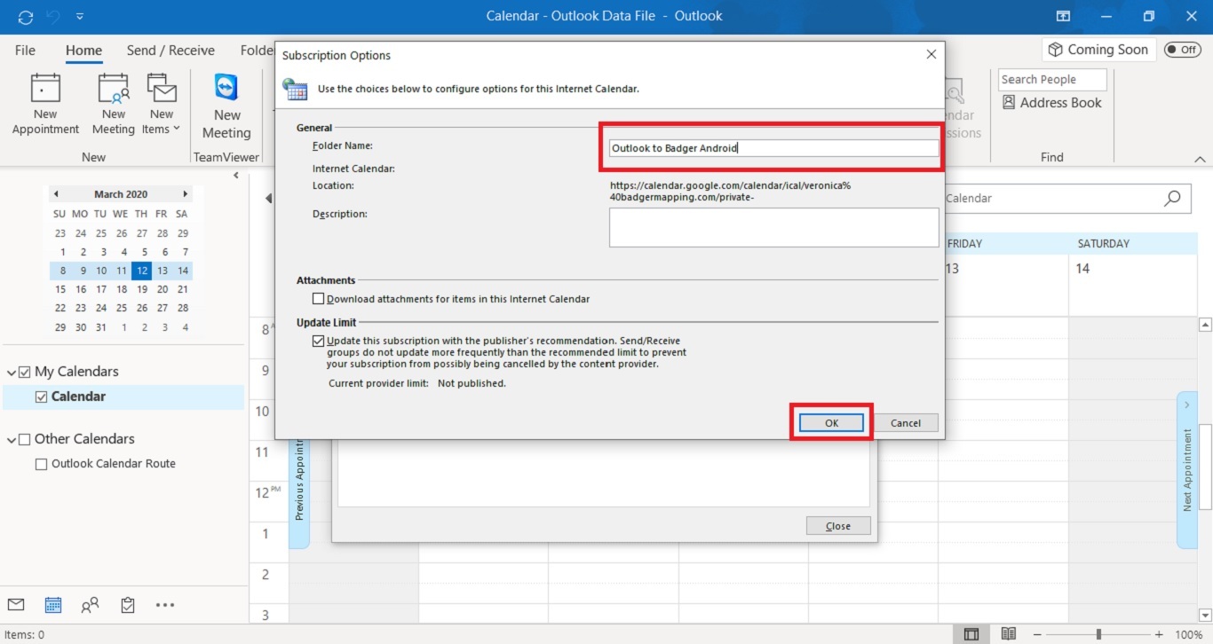Click the TeamViewer New Meeting icon
1213x644 pixels.
(226, 88)
